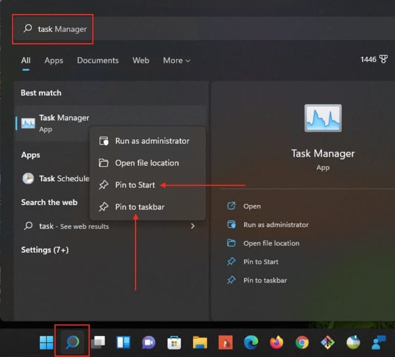The height and width of the screenshot is (357, 395).
Task: Open Firefox from the taskbar
Action: point(277,343)
